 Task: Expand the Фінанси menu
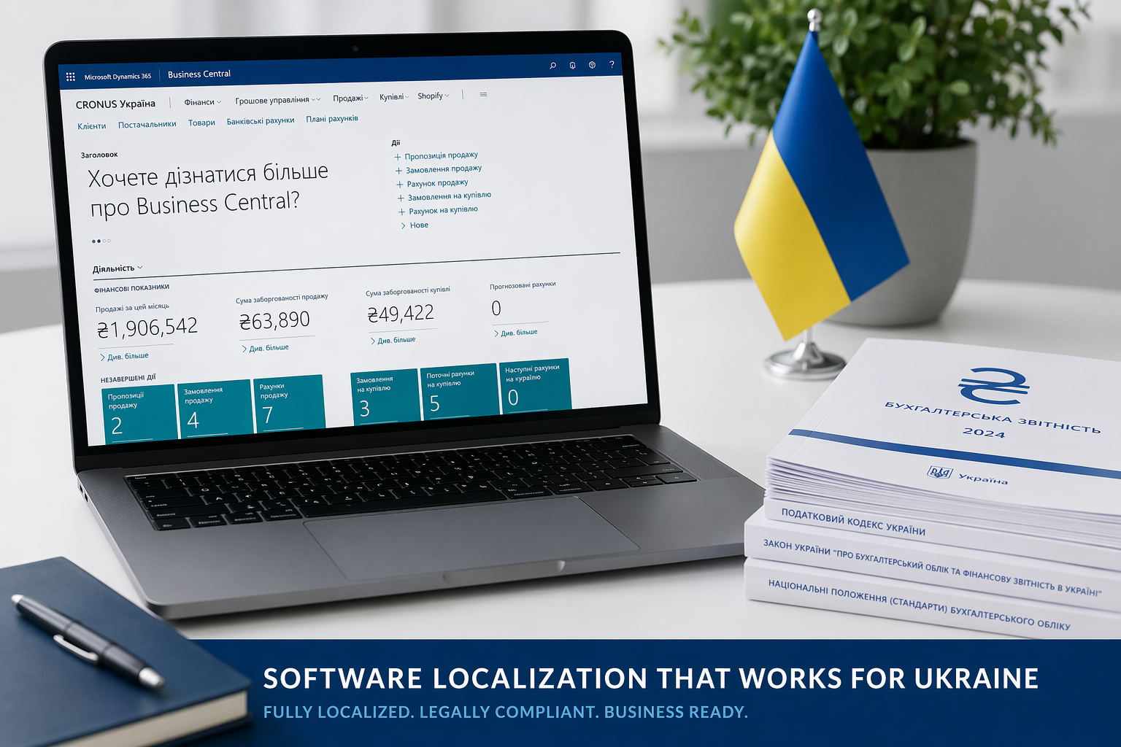tap(202, 102)
